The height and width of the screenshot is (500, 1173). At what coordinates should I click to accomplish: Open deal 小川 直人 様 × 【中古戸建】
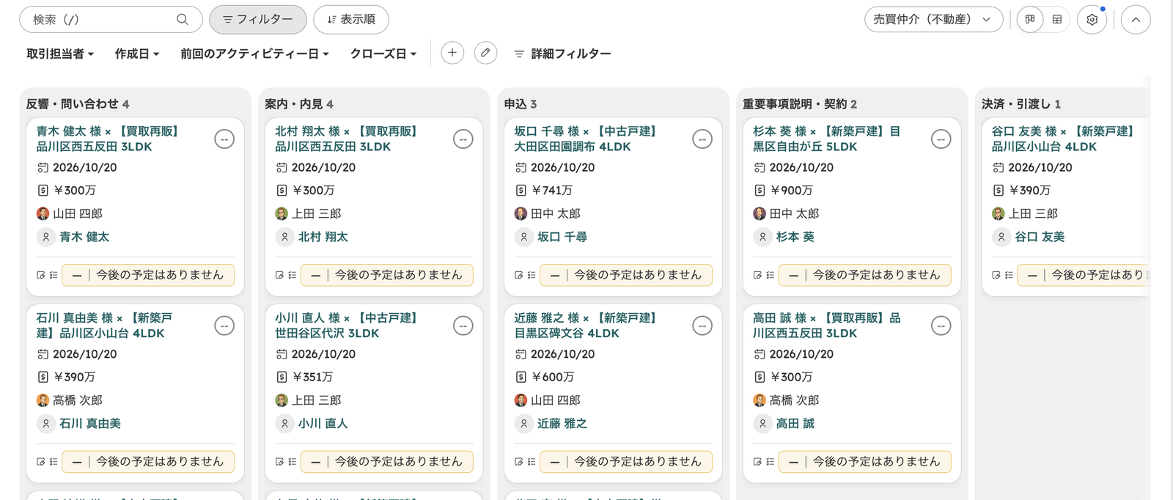coord(347,326)
